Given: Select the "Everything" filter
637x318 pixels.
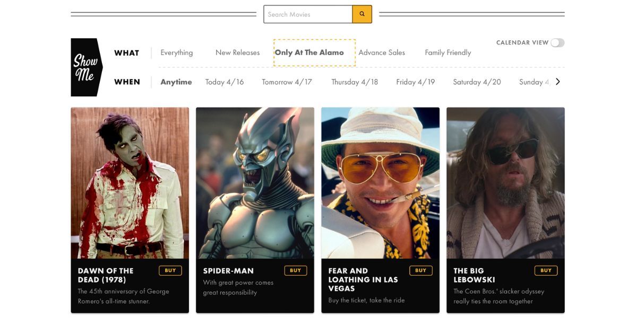Looking at the screenshot, I should coord(176,52).
